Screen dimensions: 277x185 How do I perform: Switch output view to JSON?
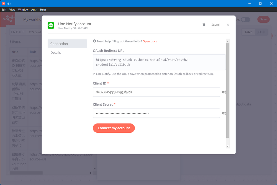click(x=261, y=32)
